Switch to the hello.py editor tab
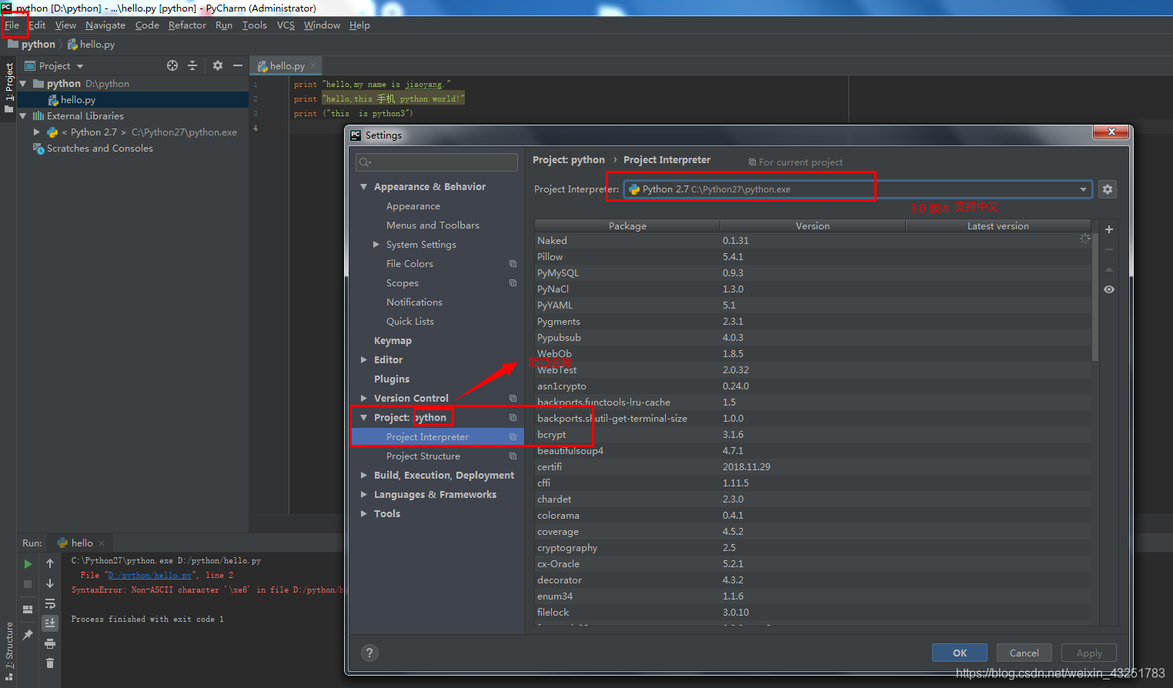The image size is (1173, 688). pyautogui.click(x=286, y=66)
